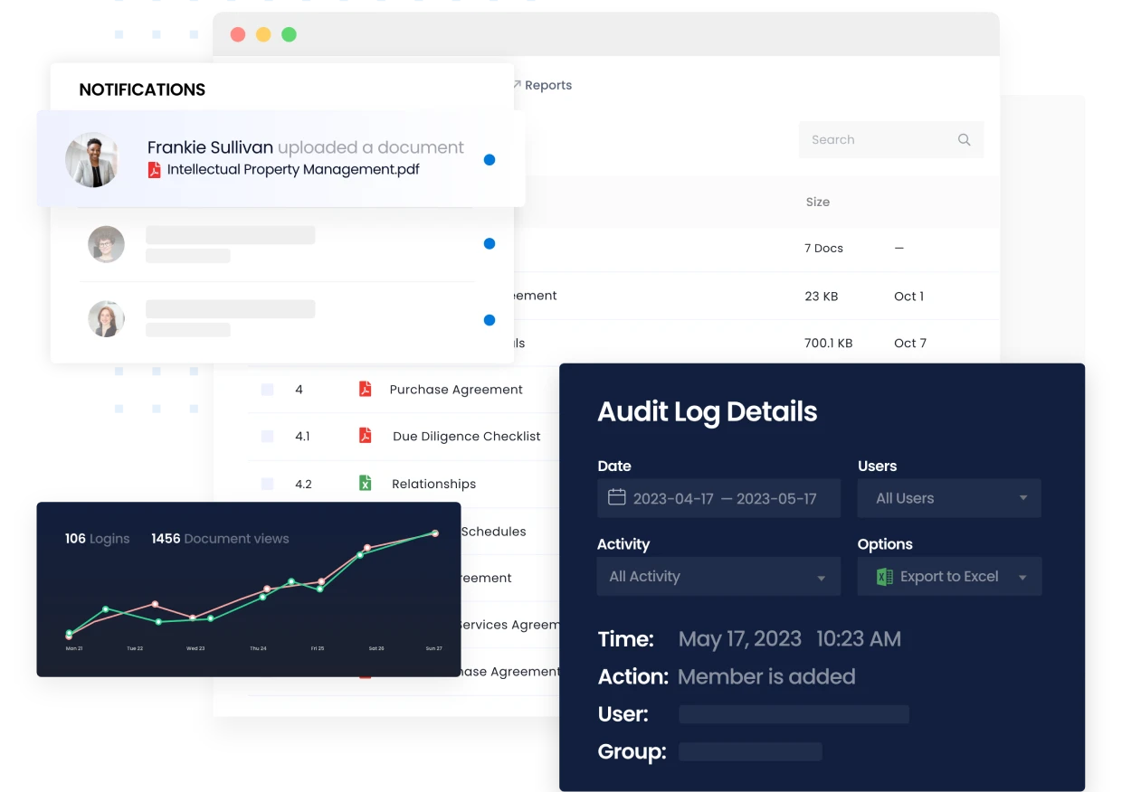Image resolution: width=1122 pixels, height=792 pixels.
Task: Click Frankie Sullivan's profile avatar
Action: coord(91,159)
